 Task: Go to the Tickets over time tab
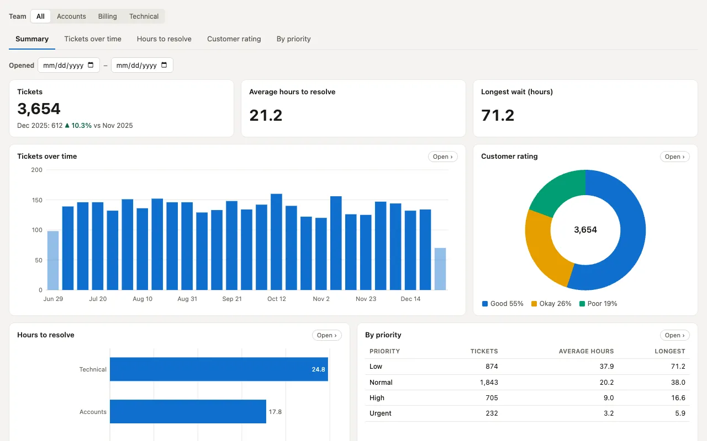click(93, 39)
